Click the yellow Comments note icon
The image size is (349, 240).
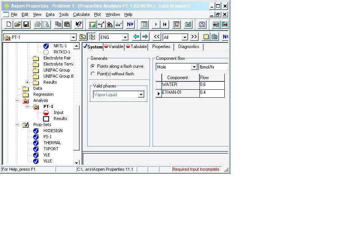point(206,37)
